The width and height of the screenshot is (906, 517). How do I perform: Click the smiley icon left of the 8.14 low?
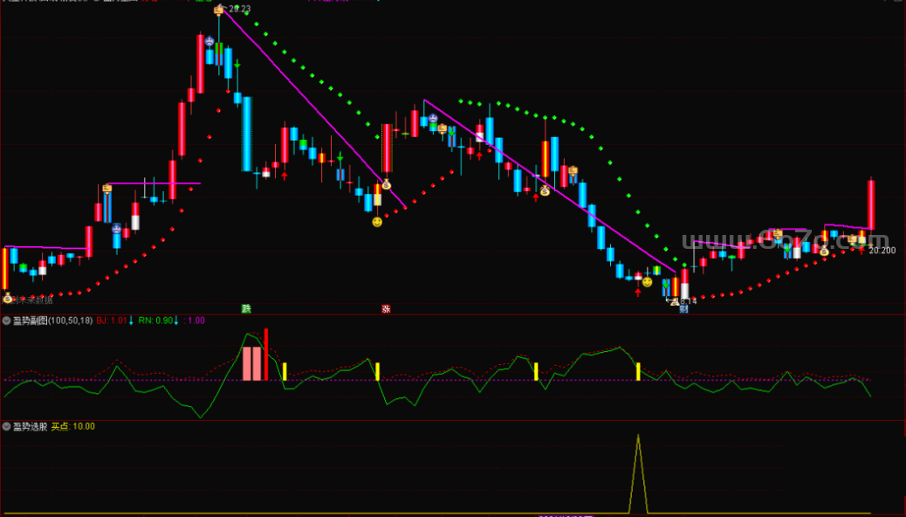(x=647, y=282)
